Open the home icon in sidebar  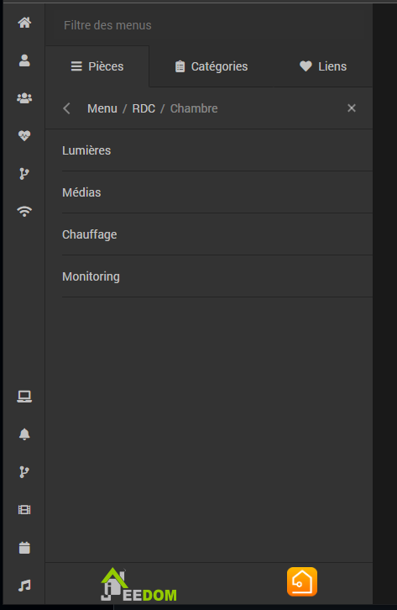tap(24, 23)
